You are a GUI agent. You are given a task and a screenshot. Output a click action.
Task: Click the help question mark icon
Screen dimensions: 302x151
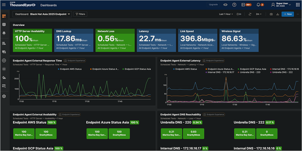point(234,5)
